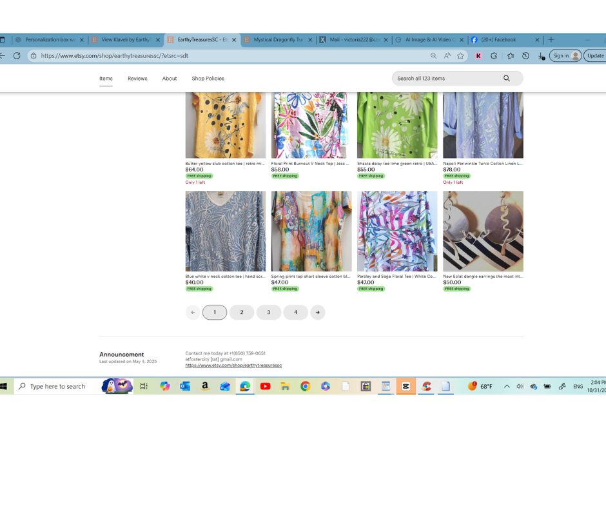Image resolution: width=606 pixels, height=508 pixels.
Task: Switch to (20+) Facebook tab
Action: point(505,39)
